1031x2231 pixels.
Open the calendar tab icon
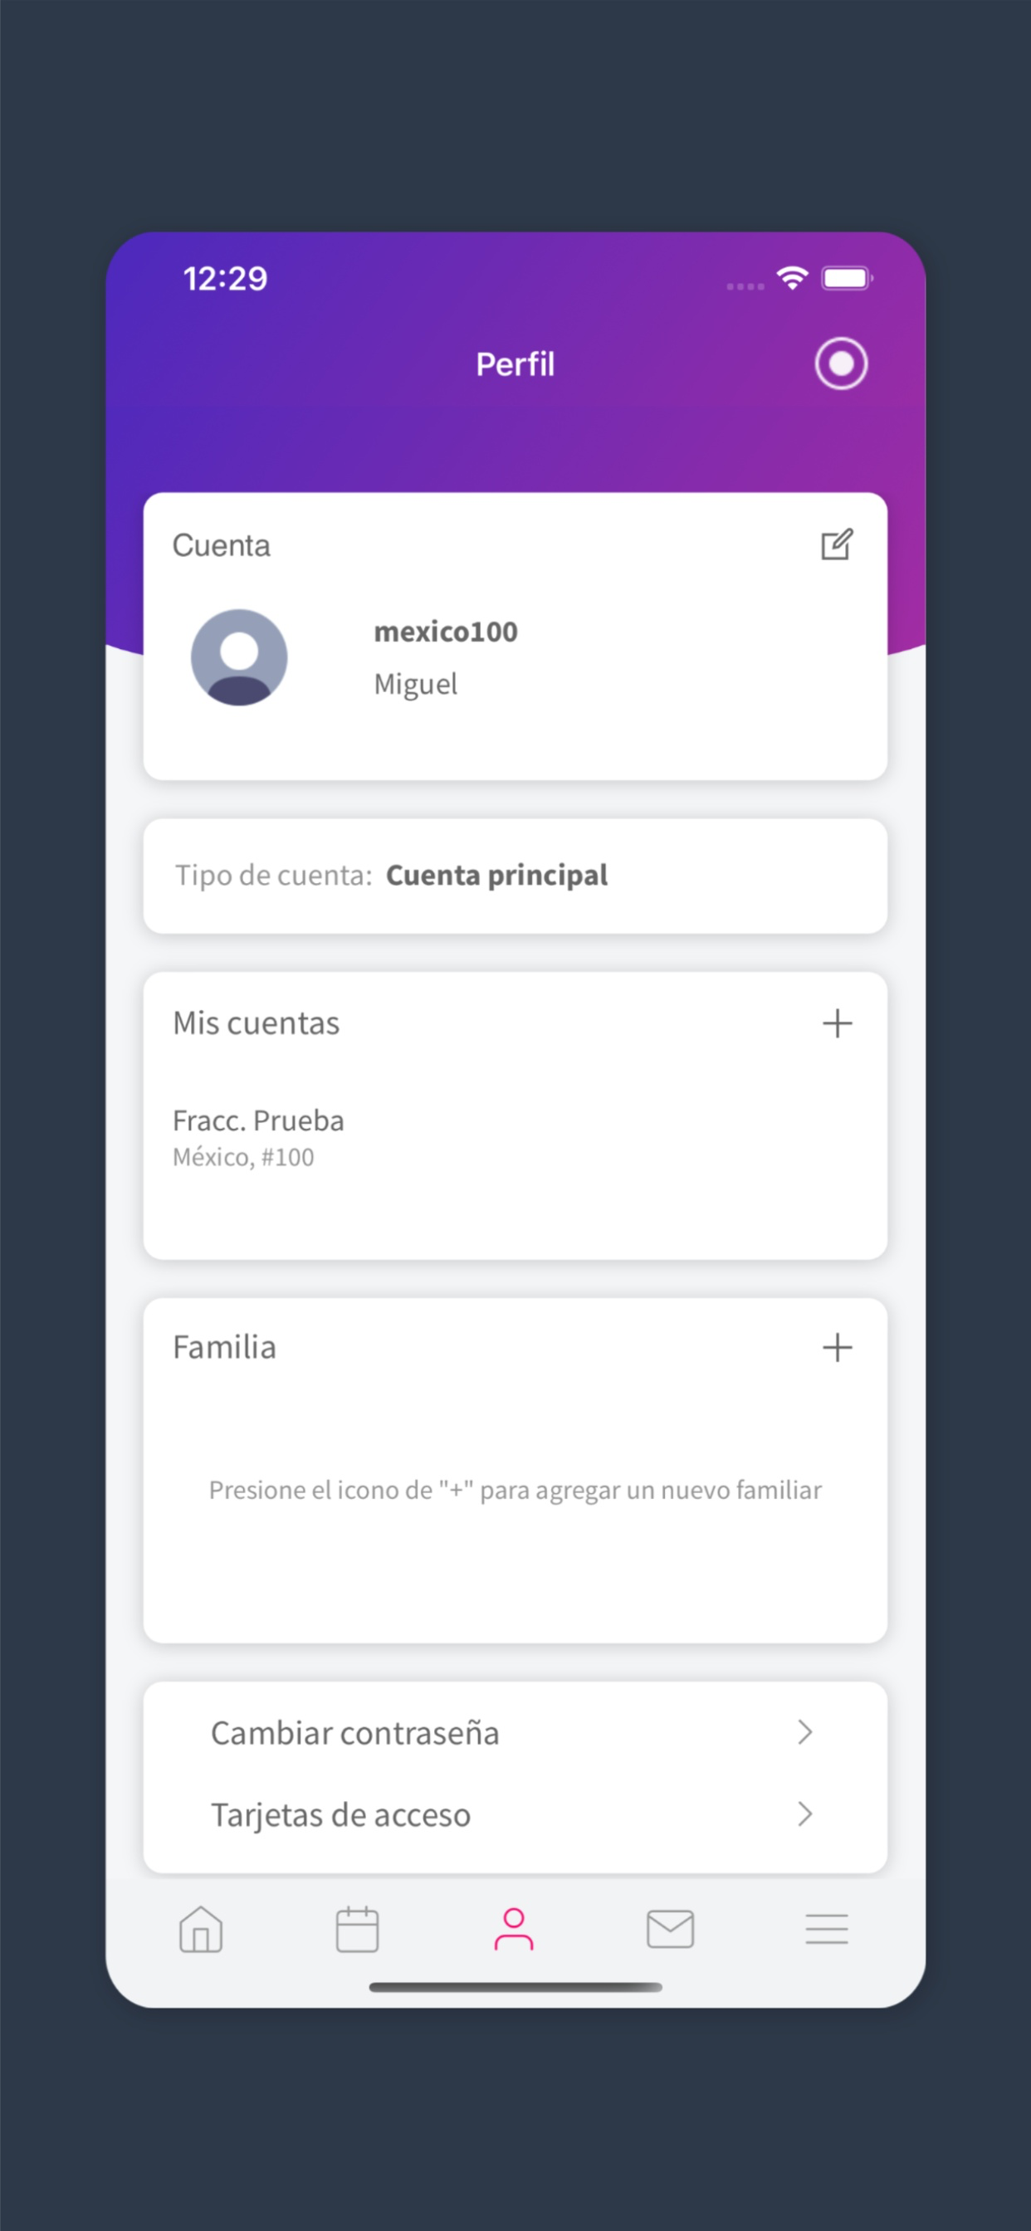(357, 1929)
